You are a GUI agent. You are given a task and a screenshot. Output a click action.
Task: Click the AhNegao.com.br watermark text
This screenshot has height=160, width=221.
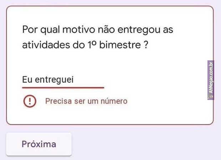click(x=211, y=77)
